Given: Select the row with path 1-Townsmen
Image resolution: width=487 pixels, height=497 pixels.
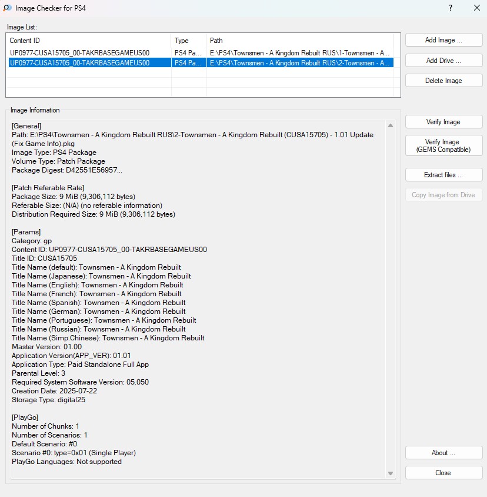Looking at the screenshot, I should (x=201, y=53).
